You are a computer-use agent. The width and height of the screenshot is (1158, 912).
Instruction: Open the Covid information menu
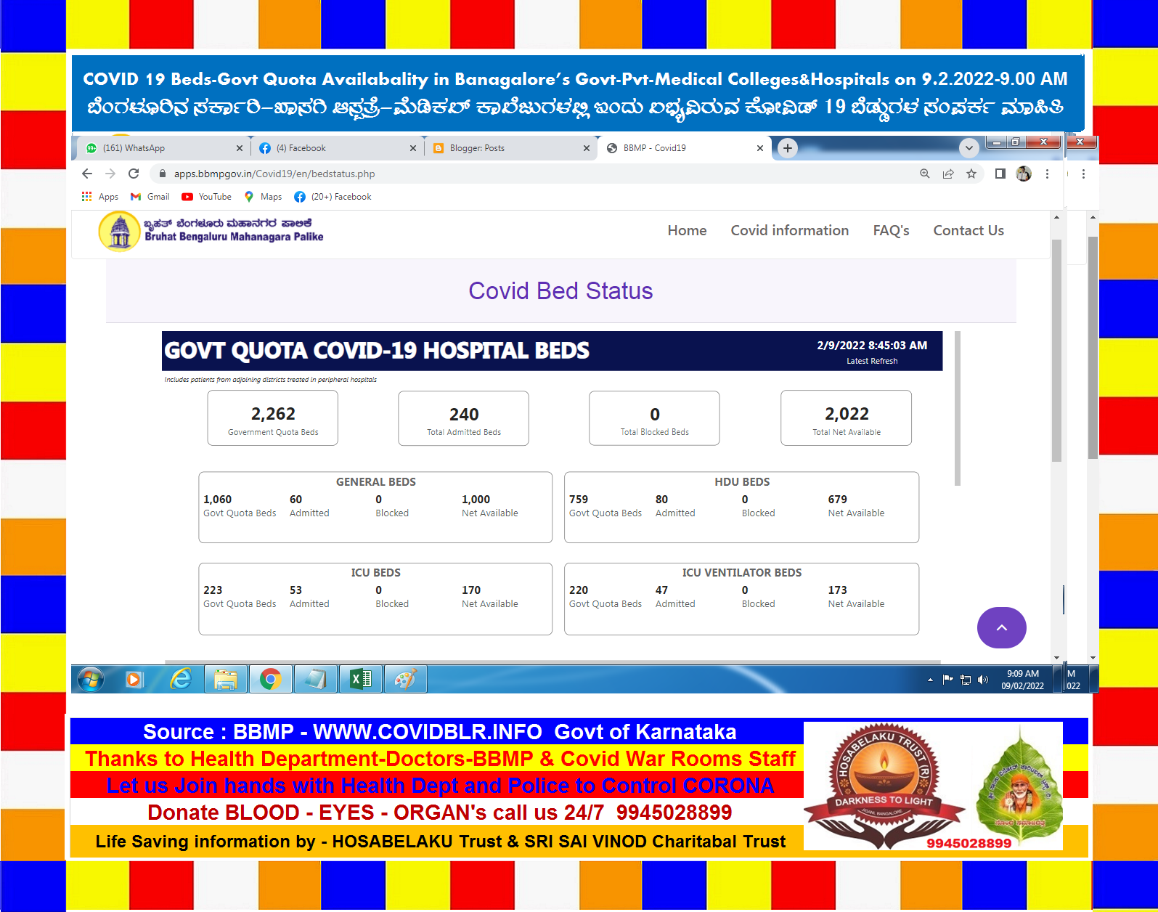789,230
